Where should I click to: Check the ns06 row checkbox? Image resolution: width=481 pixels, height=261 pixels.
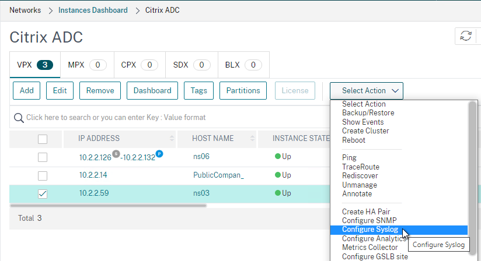43,157
